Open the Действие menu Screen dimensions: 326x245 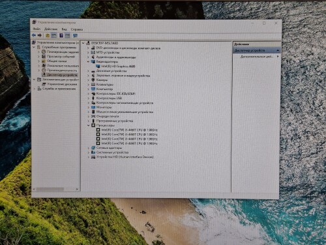(x=51, y=29)
